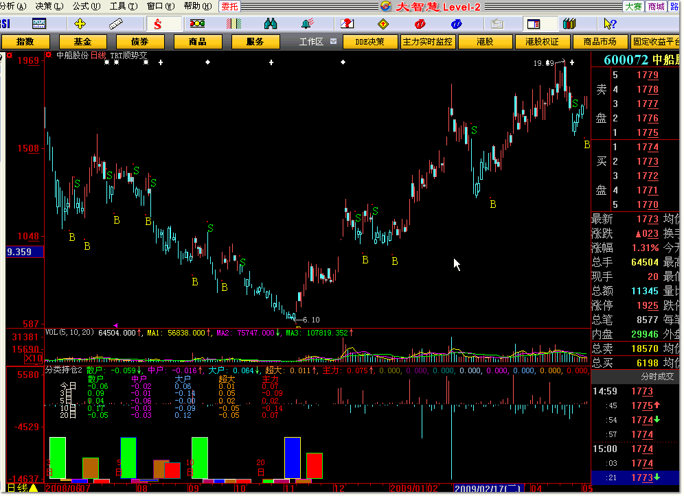Image resolution: width=684 pixels, height=496 pixels.
Task: Open the 公式(U) menu
Action: [x=87, y=6]
